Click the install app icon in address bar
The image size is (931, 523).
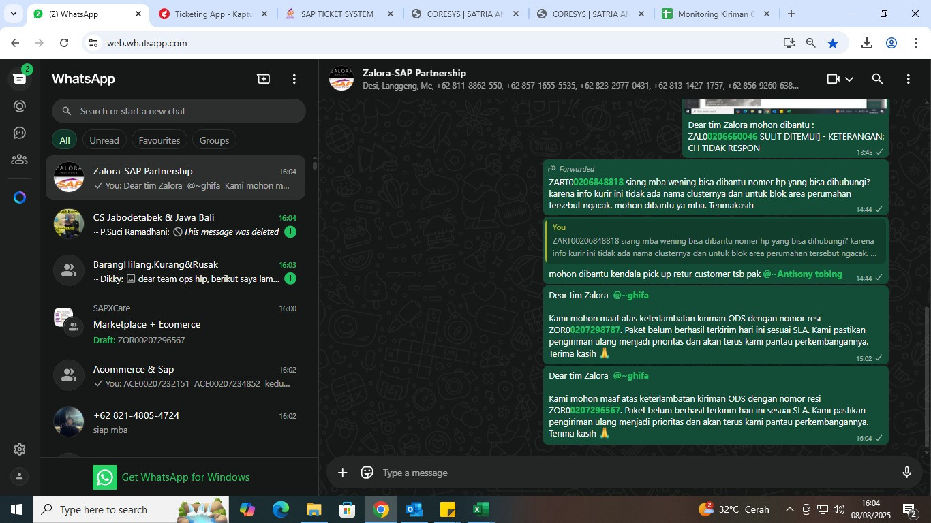[x=789, y=43]
